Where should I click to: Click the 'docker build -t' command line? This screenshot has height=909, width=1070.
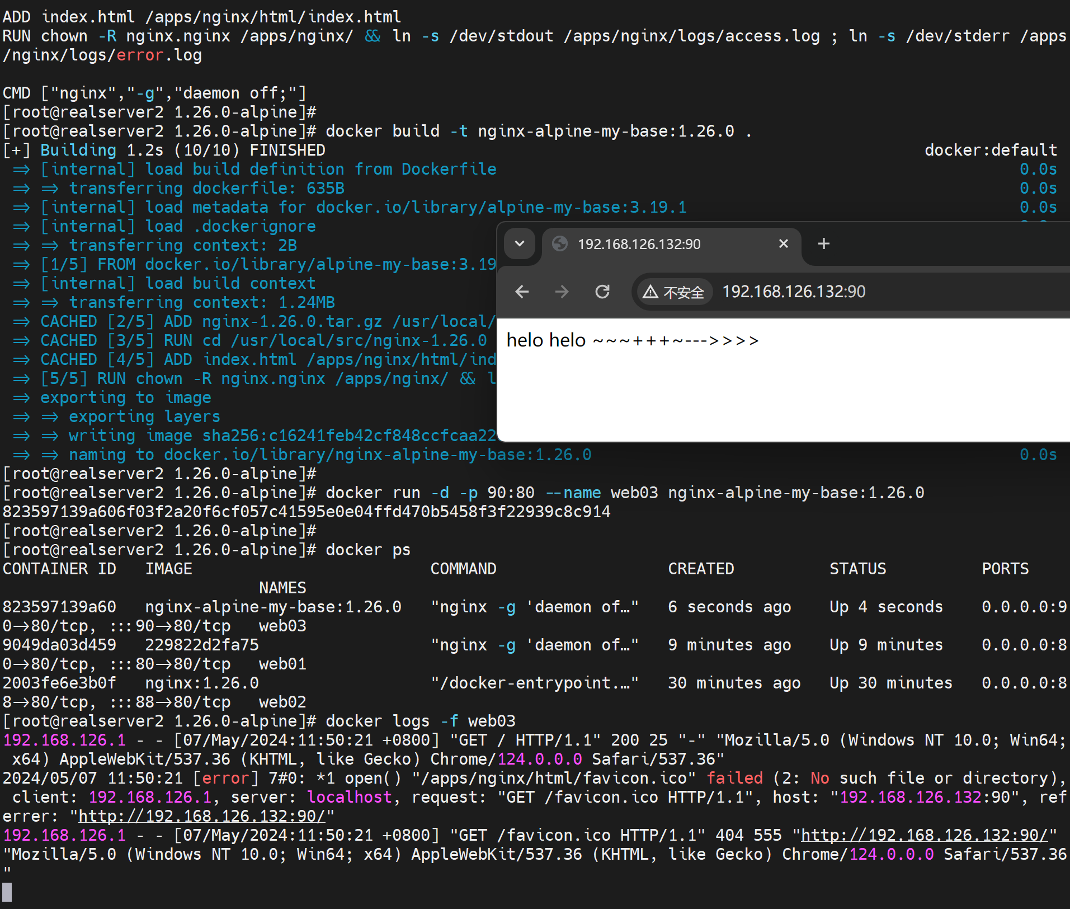(x=539, y=132)
